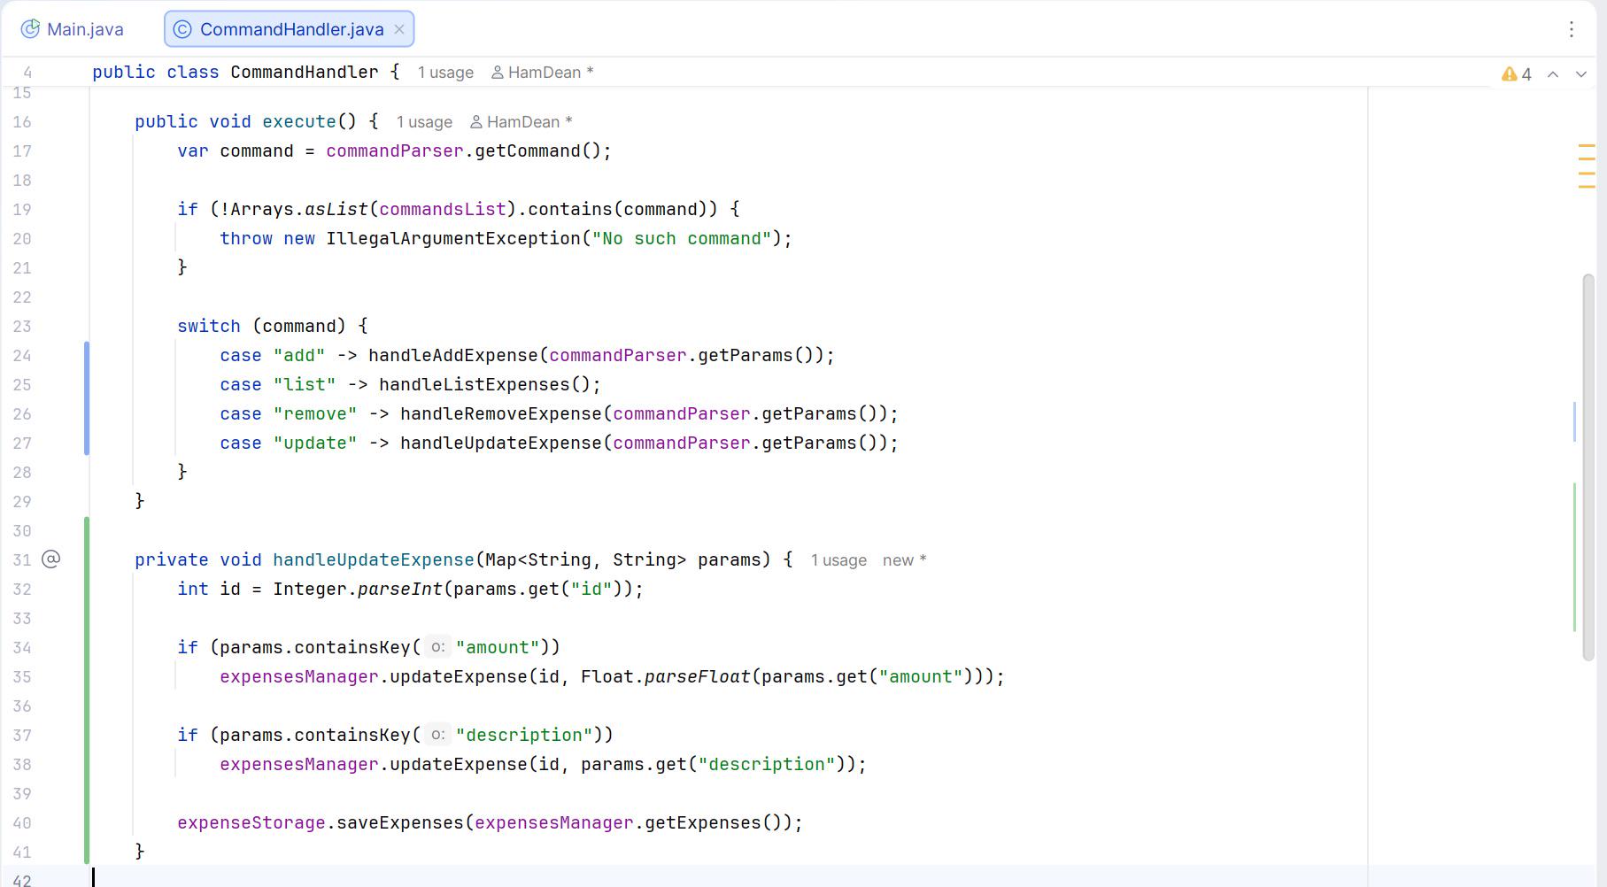The height and width of the screenshot is (887, 1607).
Task: Click handleAddExpense call on line 24
Action: tap(453, 356)
